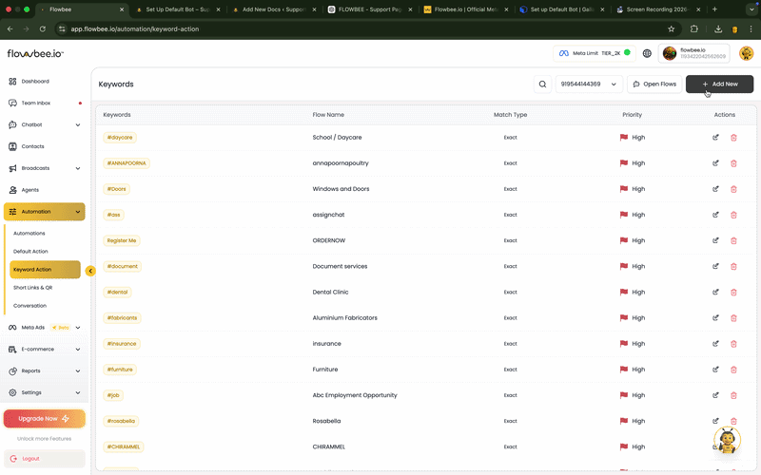
Task: Click the Add New button
Action: point(719,85)
